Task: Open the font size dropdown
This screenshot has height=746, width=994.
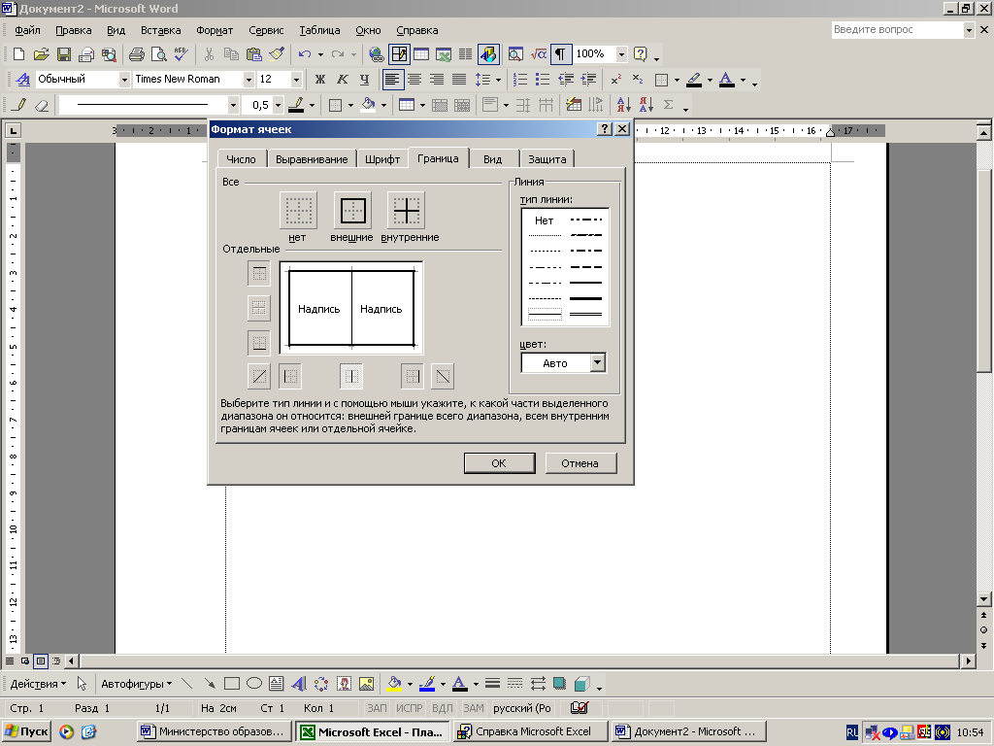Action: tap(296, 80)
